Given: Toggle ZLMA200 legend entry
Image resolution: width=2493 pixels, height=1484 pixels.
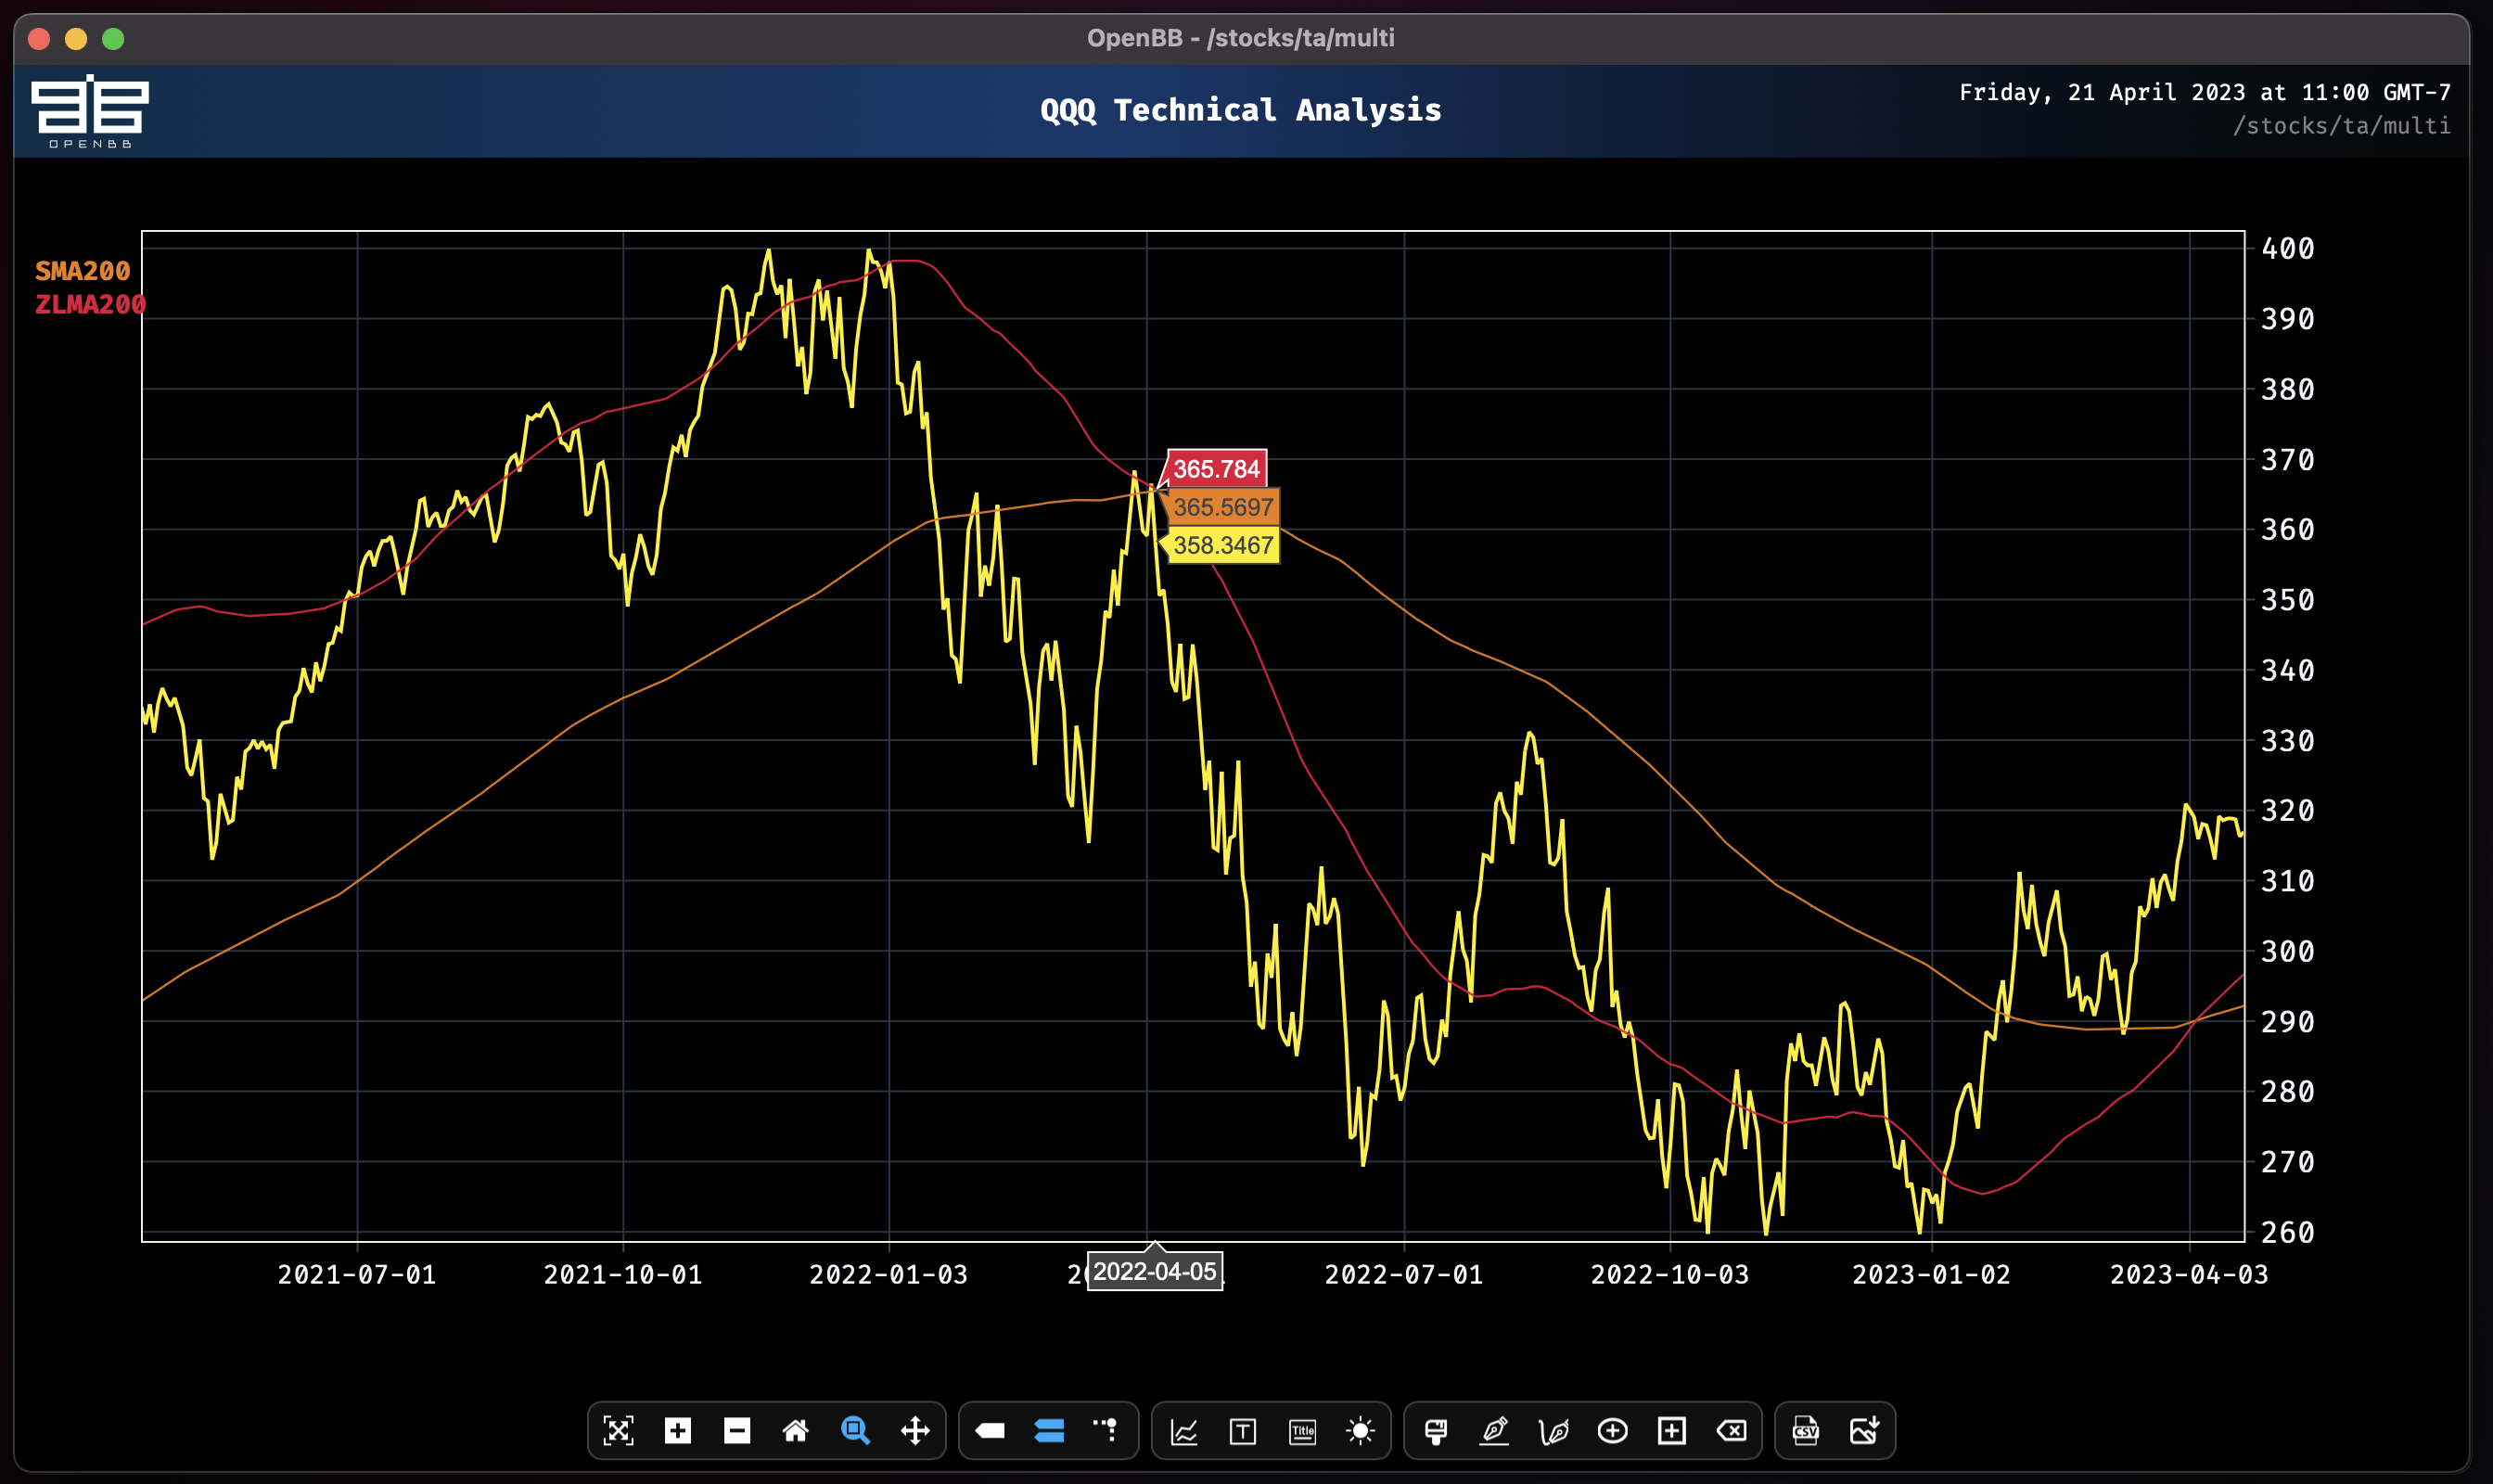Looking at the screenshot, I should 90,305.
